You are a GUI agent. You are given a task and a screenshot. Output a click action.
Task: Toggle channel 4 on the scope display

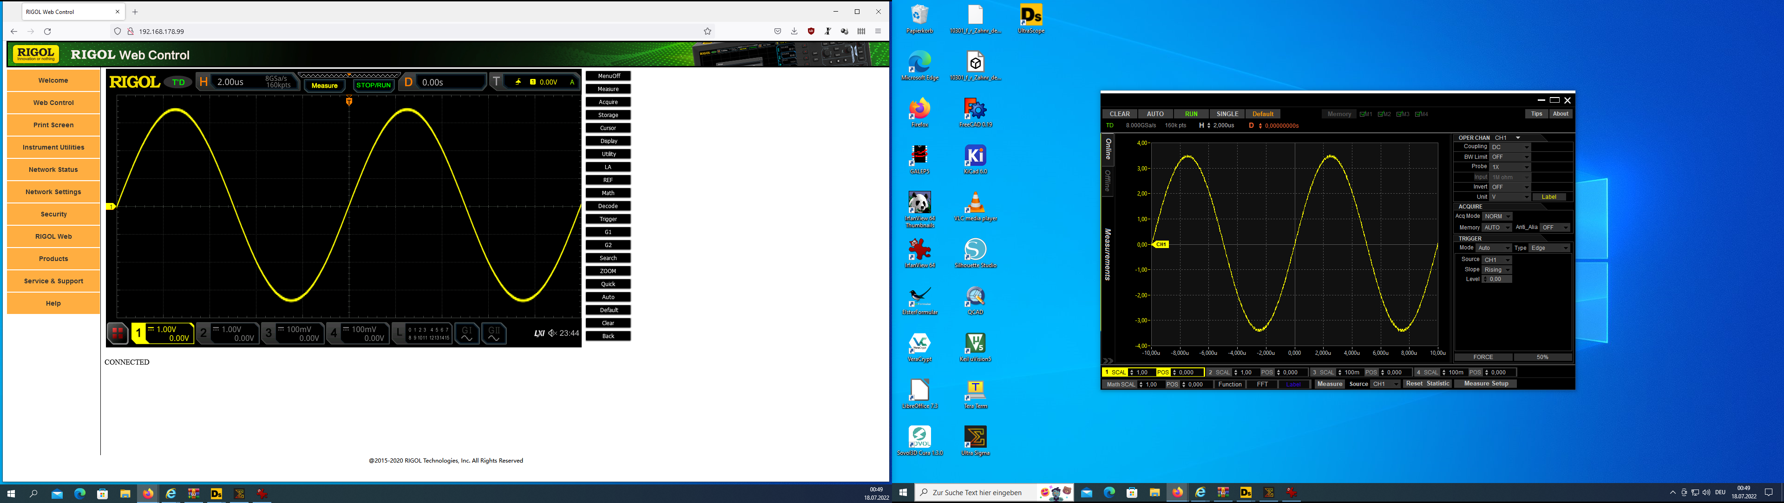[357, 333]
